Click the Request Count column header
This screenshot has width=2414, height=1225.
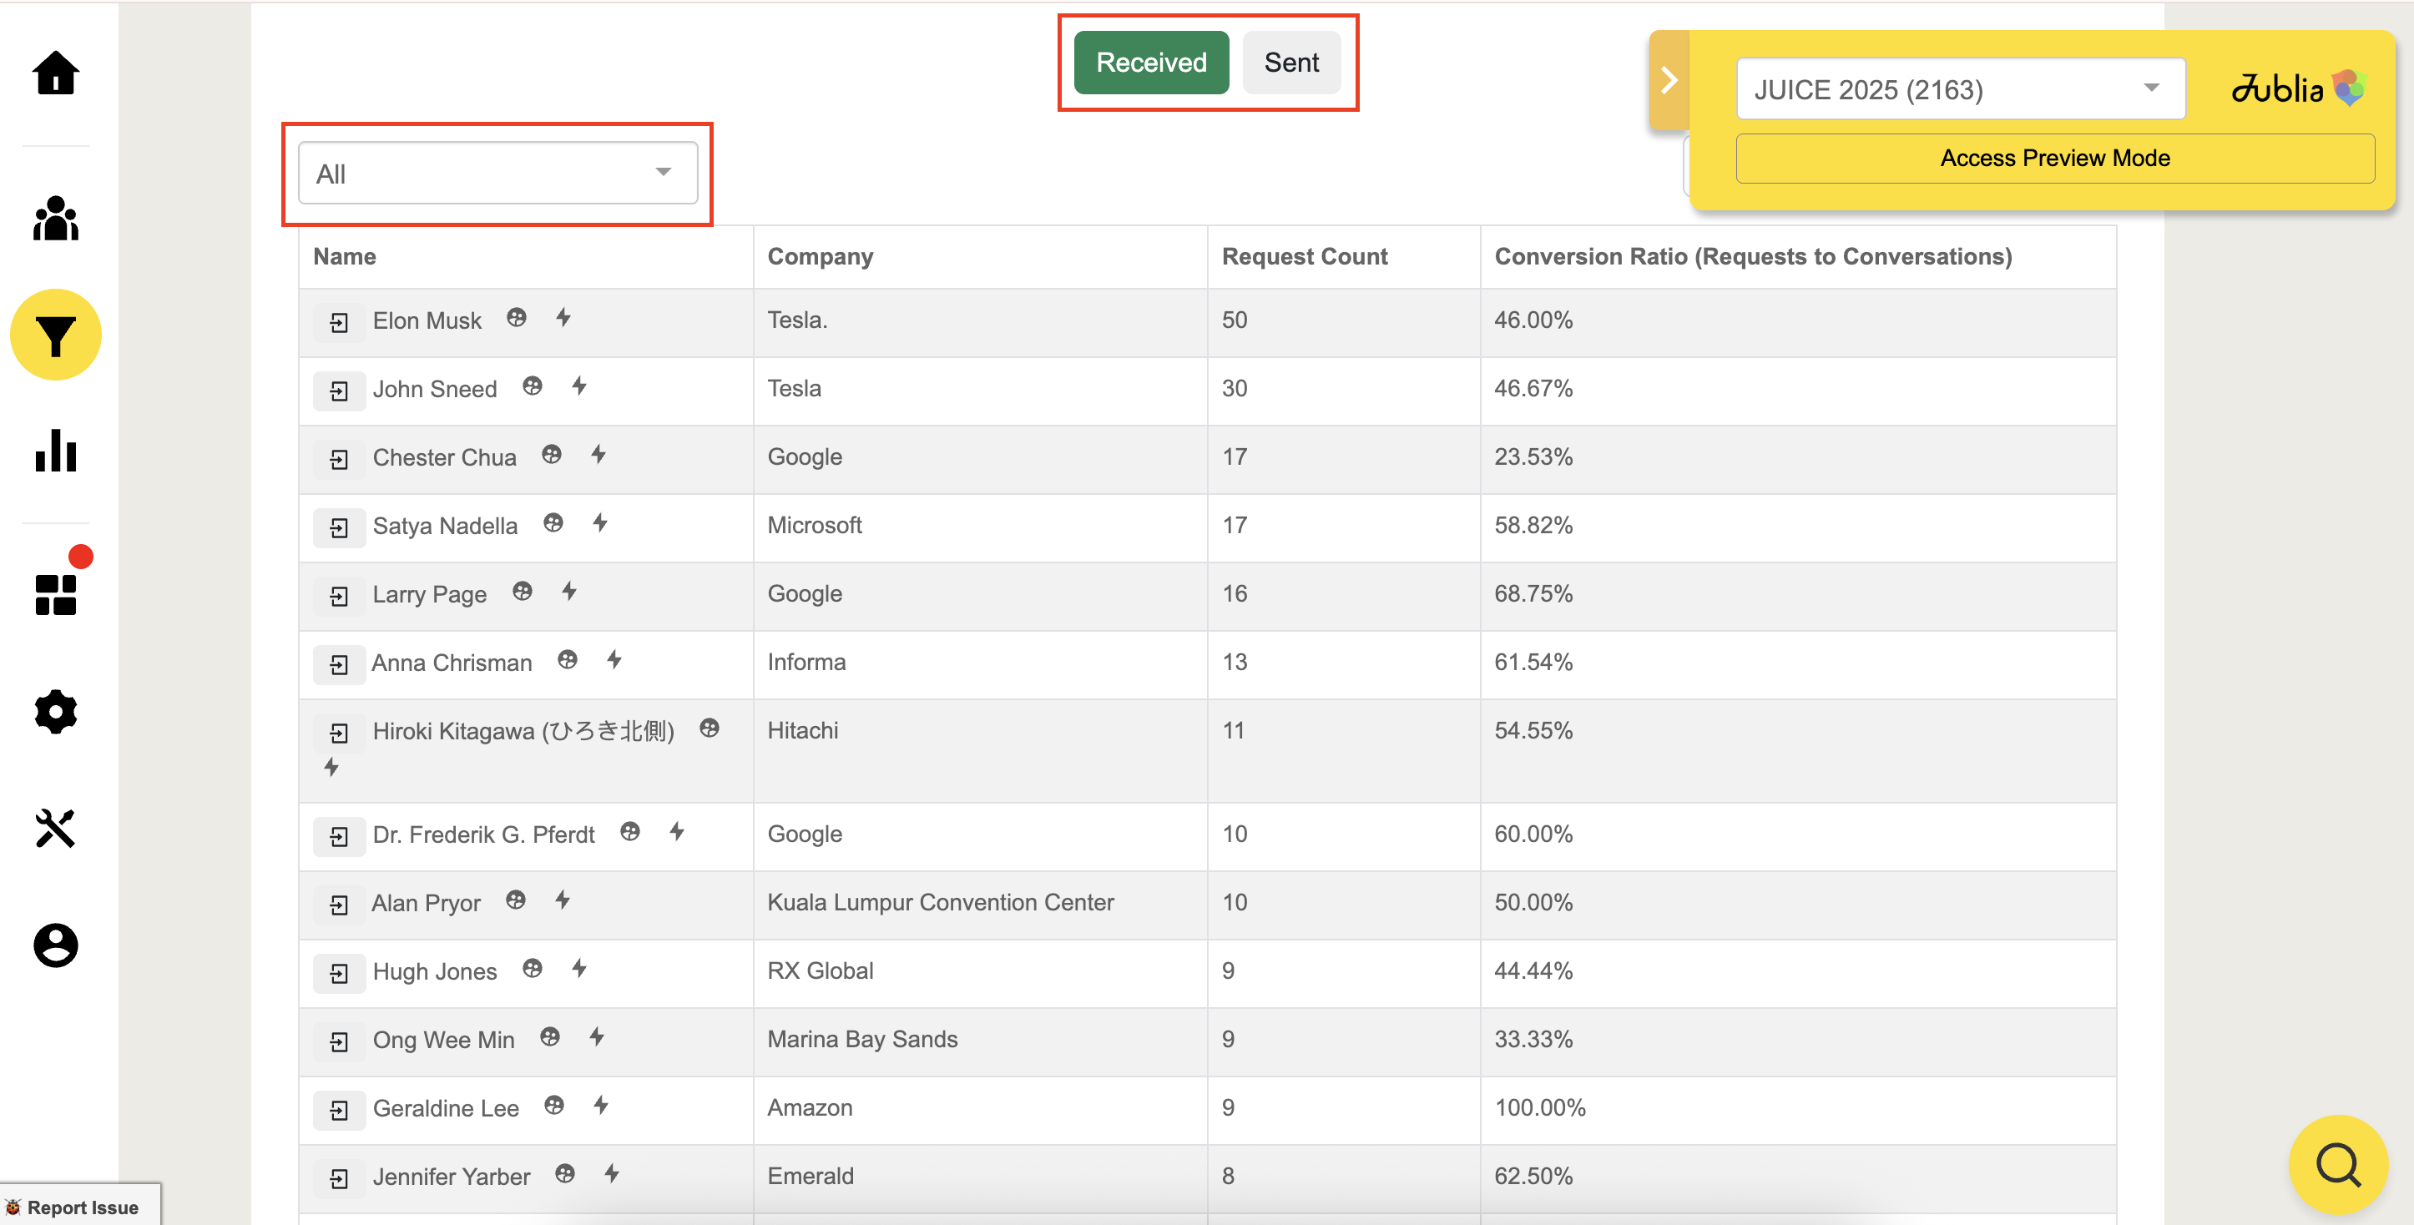(x=1304, y=257)
